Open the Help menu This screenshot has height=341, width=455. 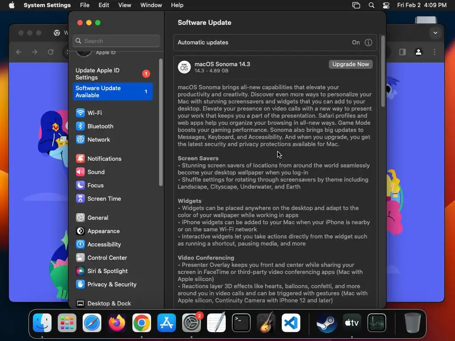click(x=177, y=5)
